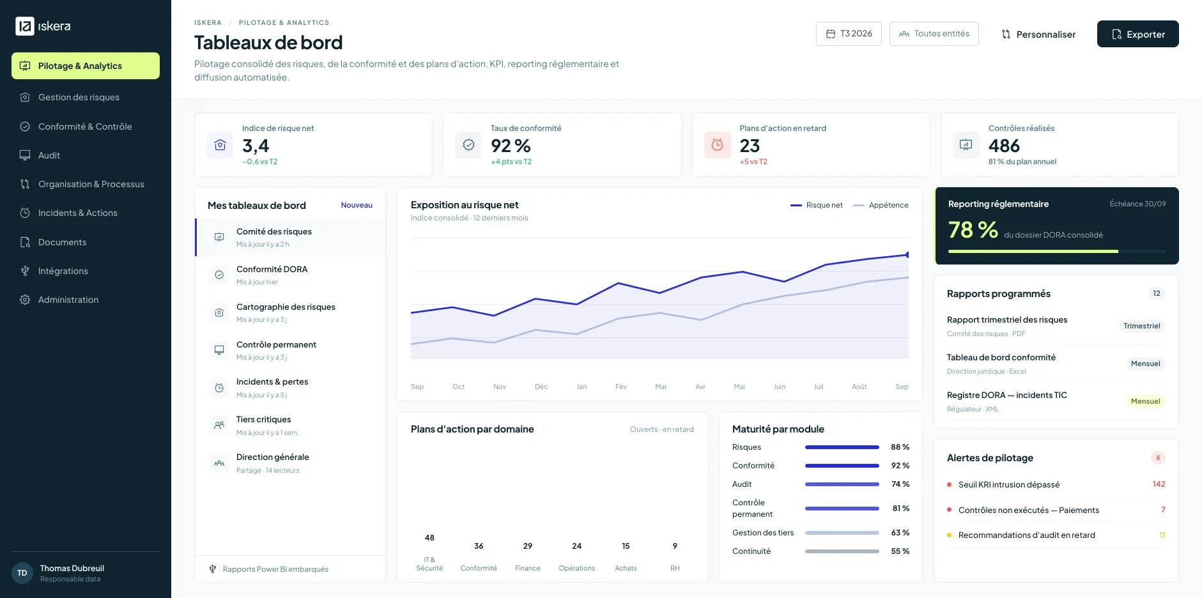
Task: Click the Alertes de pilotage count badge 6
Action: pos(1158,458)
